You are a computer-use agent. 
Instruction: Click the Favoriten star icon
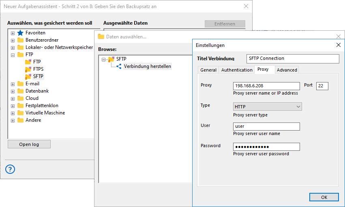pos(20,33)
